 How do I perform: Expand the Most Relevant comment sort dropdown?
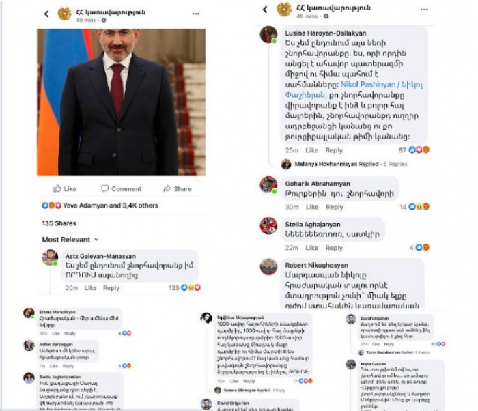click(70, 240)
